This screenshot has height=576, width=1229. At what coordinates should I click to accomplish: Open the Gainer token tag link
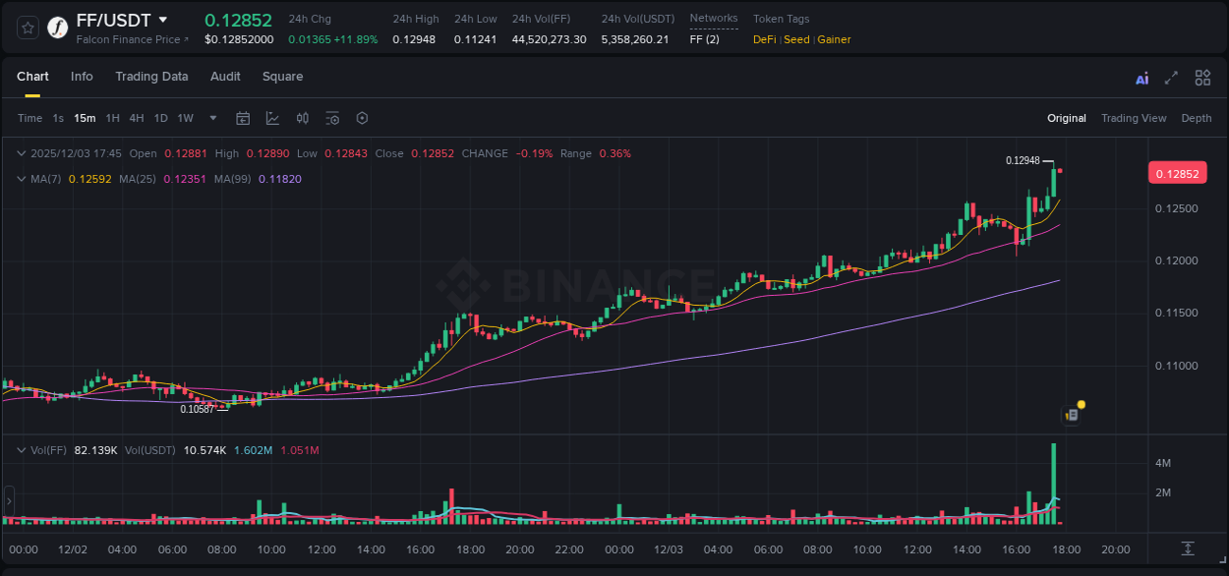tap(833, 39)
